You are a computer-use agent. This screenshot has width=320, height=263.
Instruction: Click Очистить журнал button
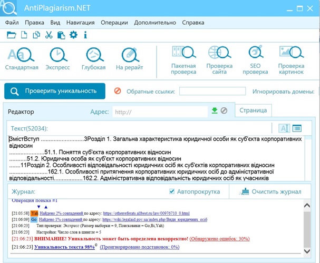pyautogui.click(x=270, y=191)
